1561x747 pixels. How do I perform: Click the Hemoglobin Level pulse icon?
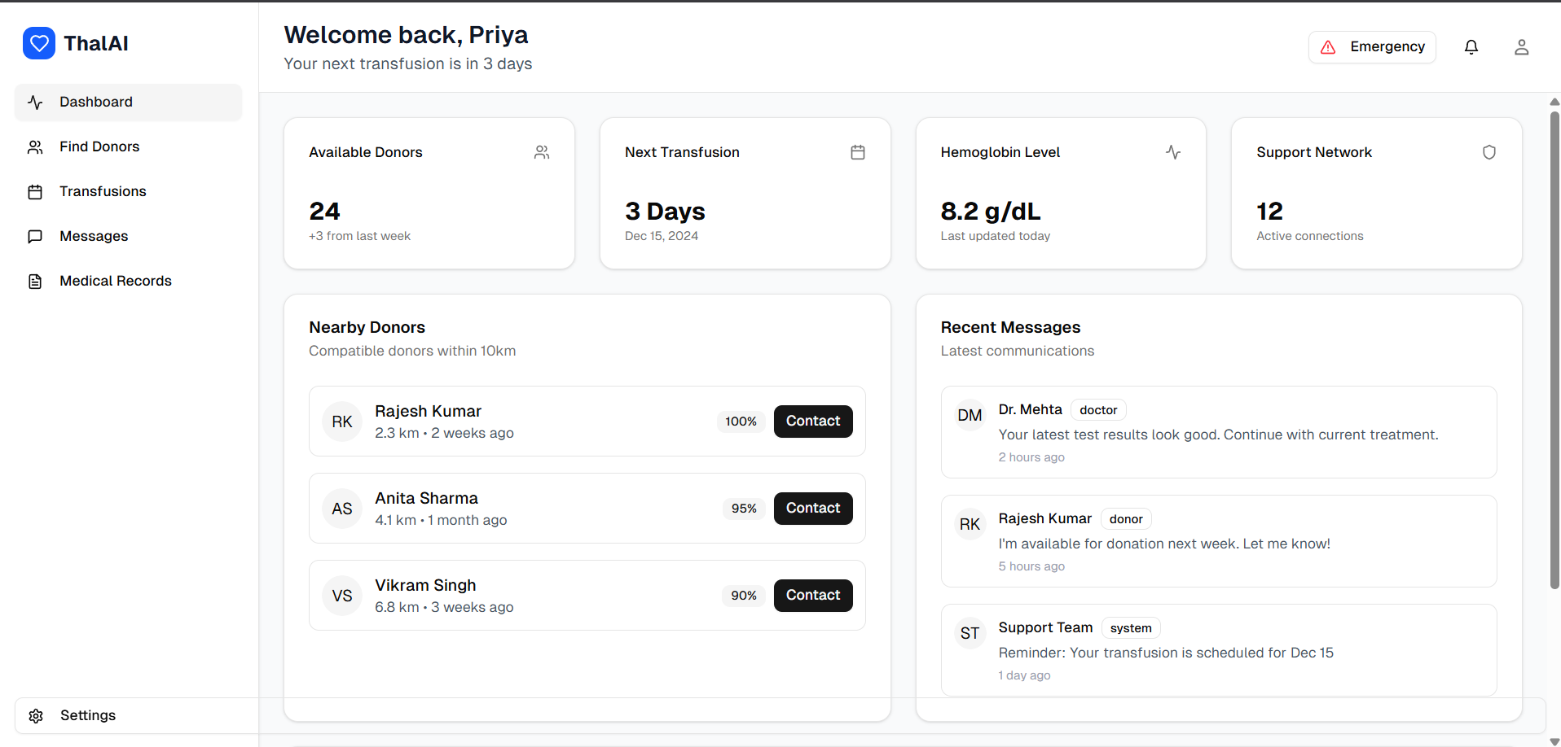1172,152
